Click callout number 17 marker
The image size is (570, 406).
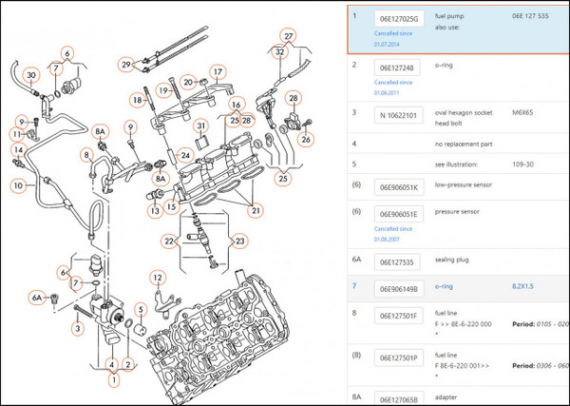(x=218, y=71)
